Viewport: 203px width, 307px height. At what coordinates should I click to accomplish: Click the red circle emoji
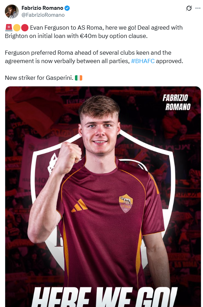tap(25, 28)
